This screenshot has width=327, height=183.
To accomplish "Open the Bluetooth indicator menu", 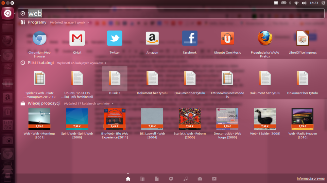I will (x=290, y=3).
